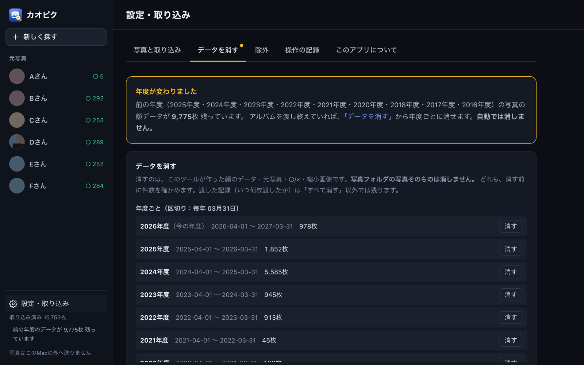Click the 945枚 count text
584x365 pixels.
(x=273, y=295)
